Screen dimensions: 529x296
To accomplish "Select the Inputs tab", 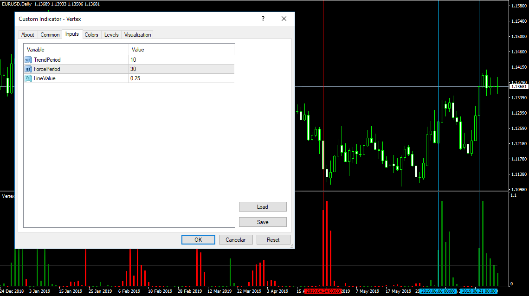I will click(x=72, y=34).
